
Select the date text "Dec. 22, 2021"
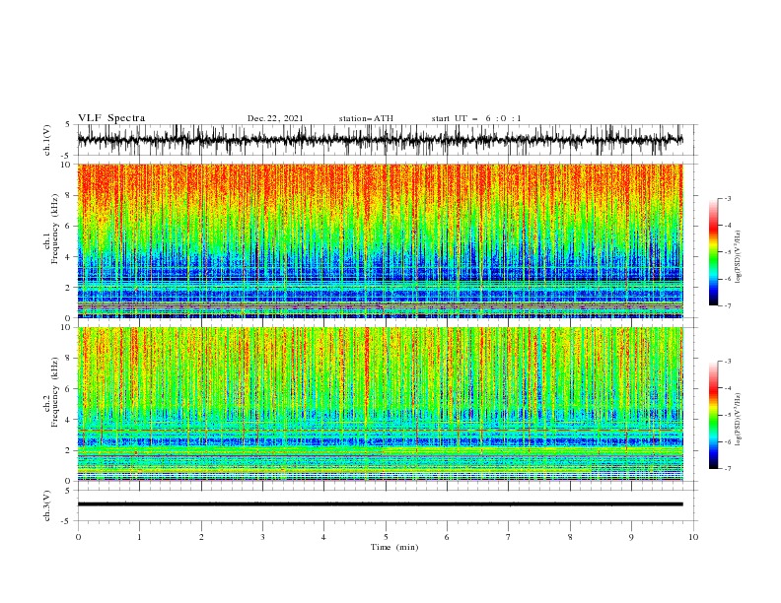(275, 118)
